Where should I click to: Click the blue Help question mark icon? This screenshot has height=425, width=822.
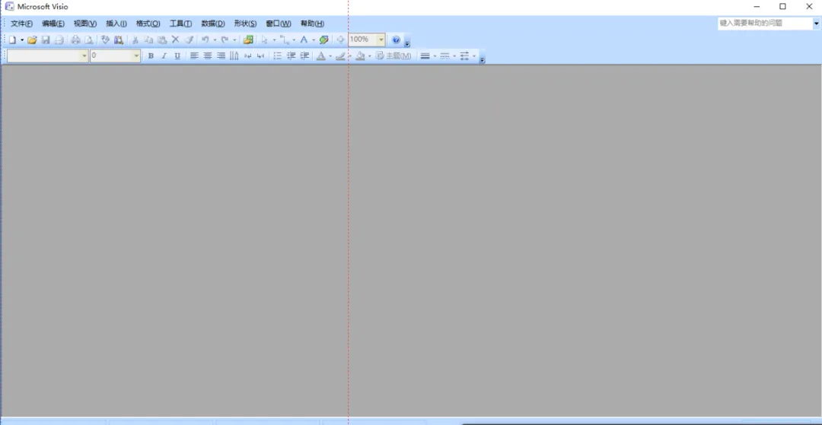pyautogui.click(x=397, y=40)
